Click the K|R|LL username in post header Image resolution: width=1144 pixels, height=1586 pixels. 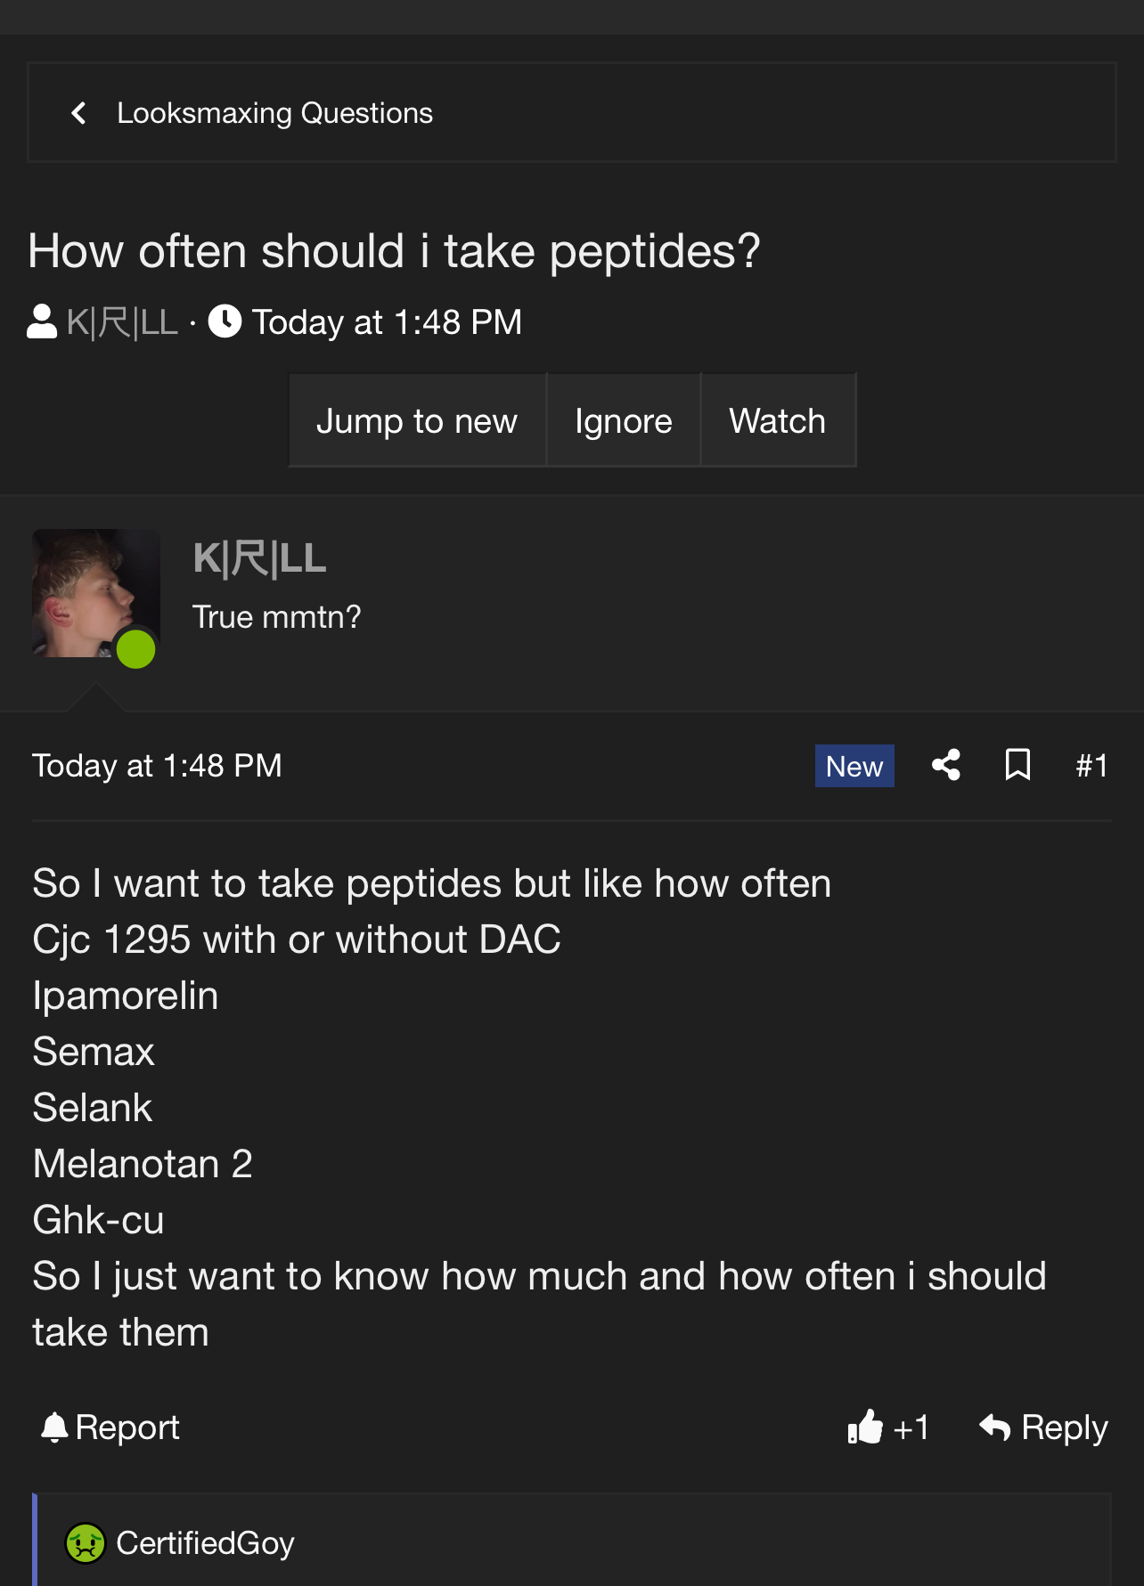point(259,558)
